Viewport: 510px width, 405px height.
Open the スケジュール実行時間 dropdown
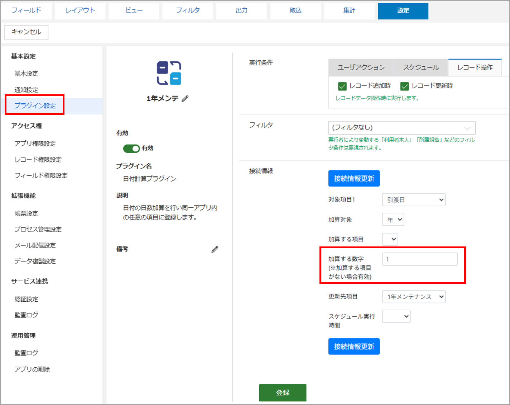pos(396,316)
